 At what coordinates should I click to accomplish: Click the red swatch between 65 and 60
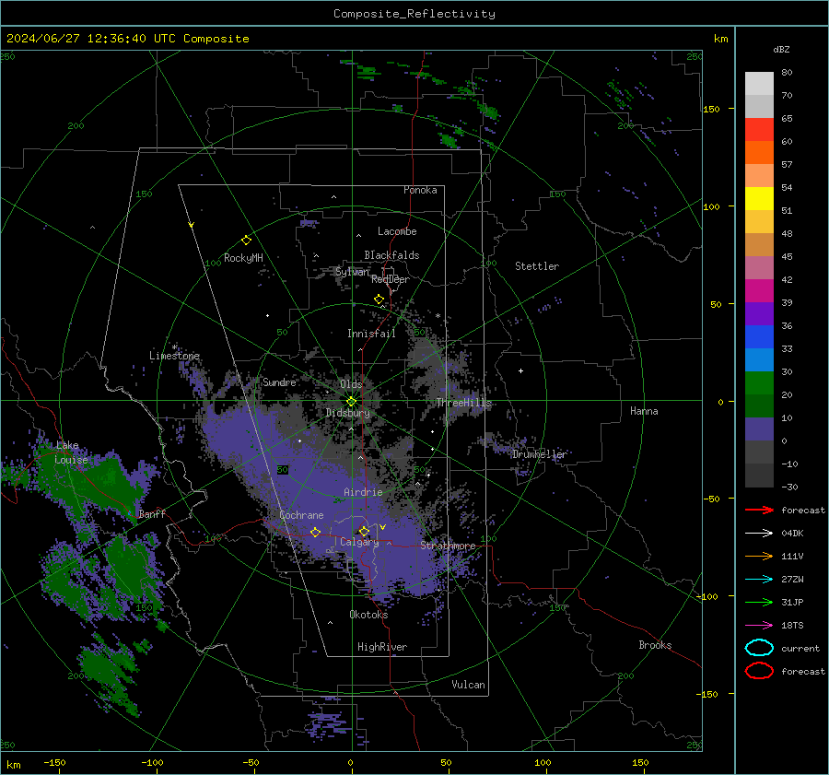click(759, 130)
